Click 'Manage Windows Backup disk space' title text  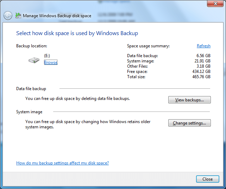[57, 16]
